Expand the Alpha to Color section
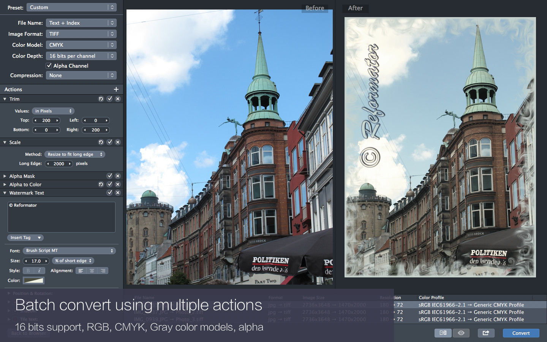The height and width of the screenshot is (342, 547). pyautogui.click(x=5, y=184)
